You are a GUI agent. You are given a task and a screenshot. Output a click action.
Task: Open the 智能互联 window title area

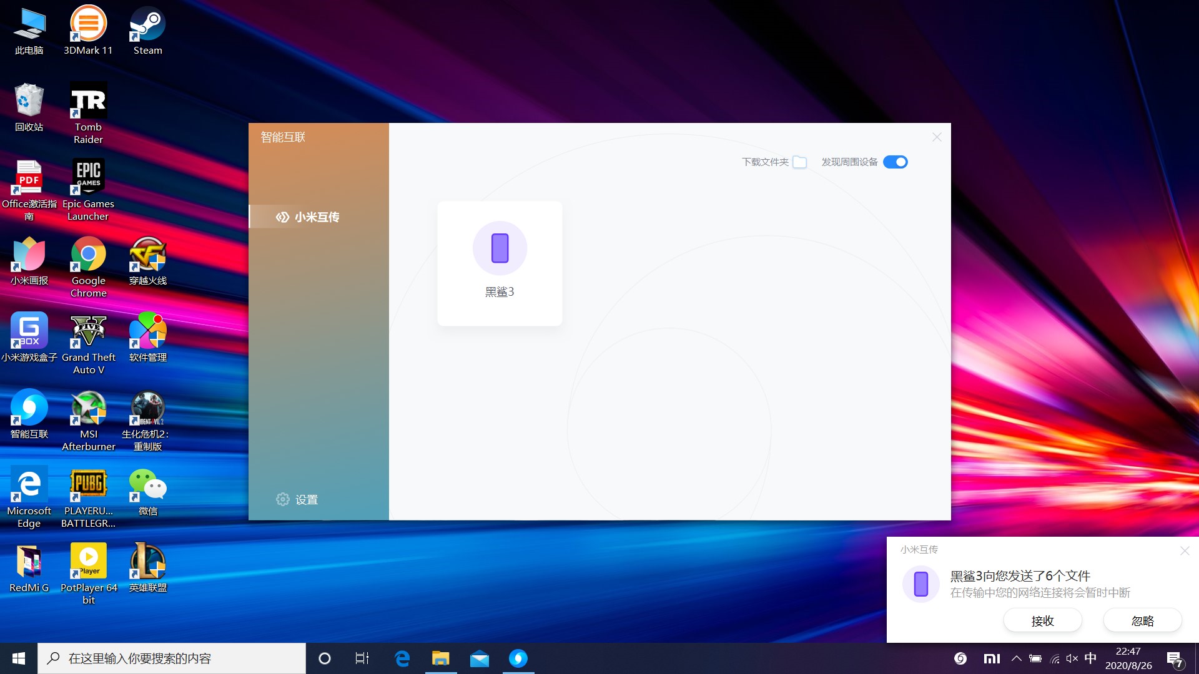coord(282,137)
